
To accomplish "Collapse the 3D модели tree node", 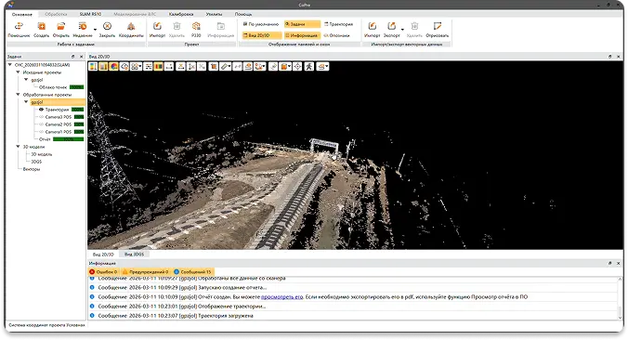I will pos(18,147).
